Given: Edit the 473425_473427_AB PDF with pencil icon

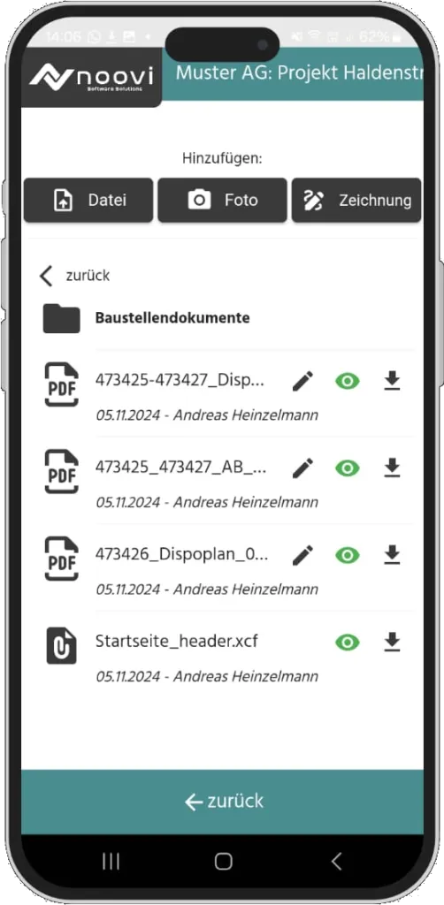Looking at the screenshot, I should [x=302, y=468].
